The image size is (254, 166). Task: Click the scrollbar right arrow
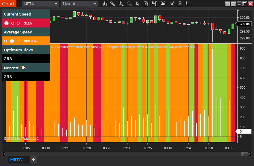coord(250,154)
